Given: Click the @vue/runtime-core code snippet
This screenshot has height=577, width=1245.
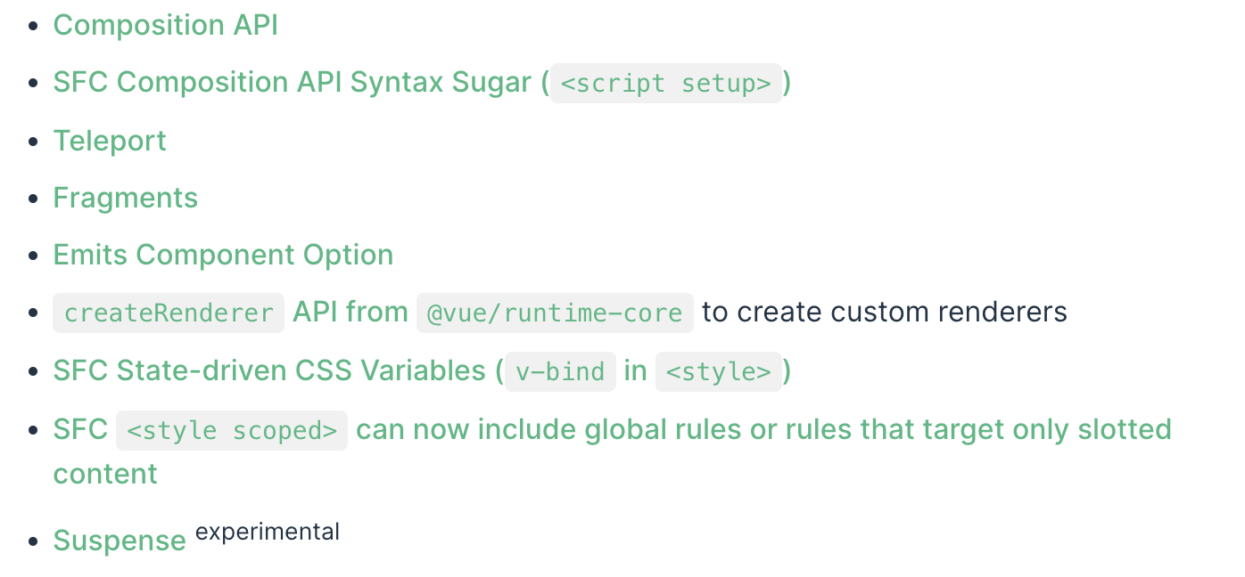Looking at the screenshot, I should tap(555, 313).
